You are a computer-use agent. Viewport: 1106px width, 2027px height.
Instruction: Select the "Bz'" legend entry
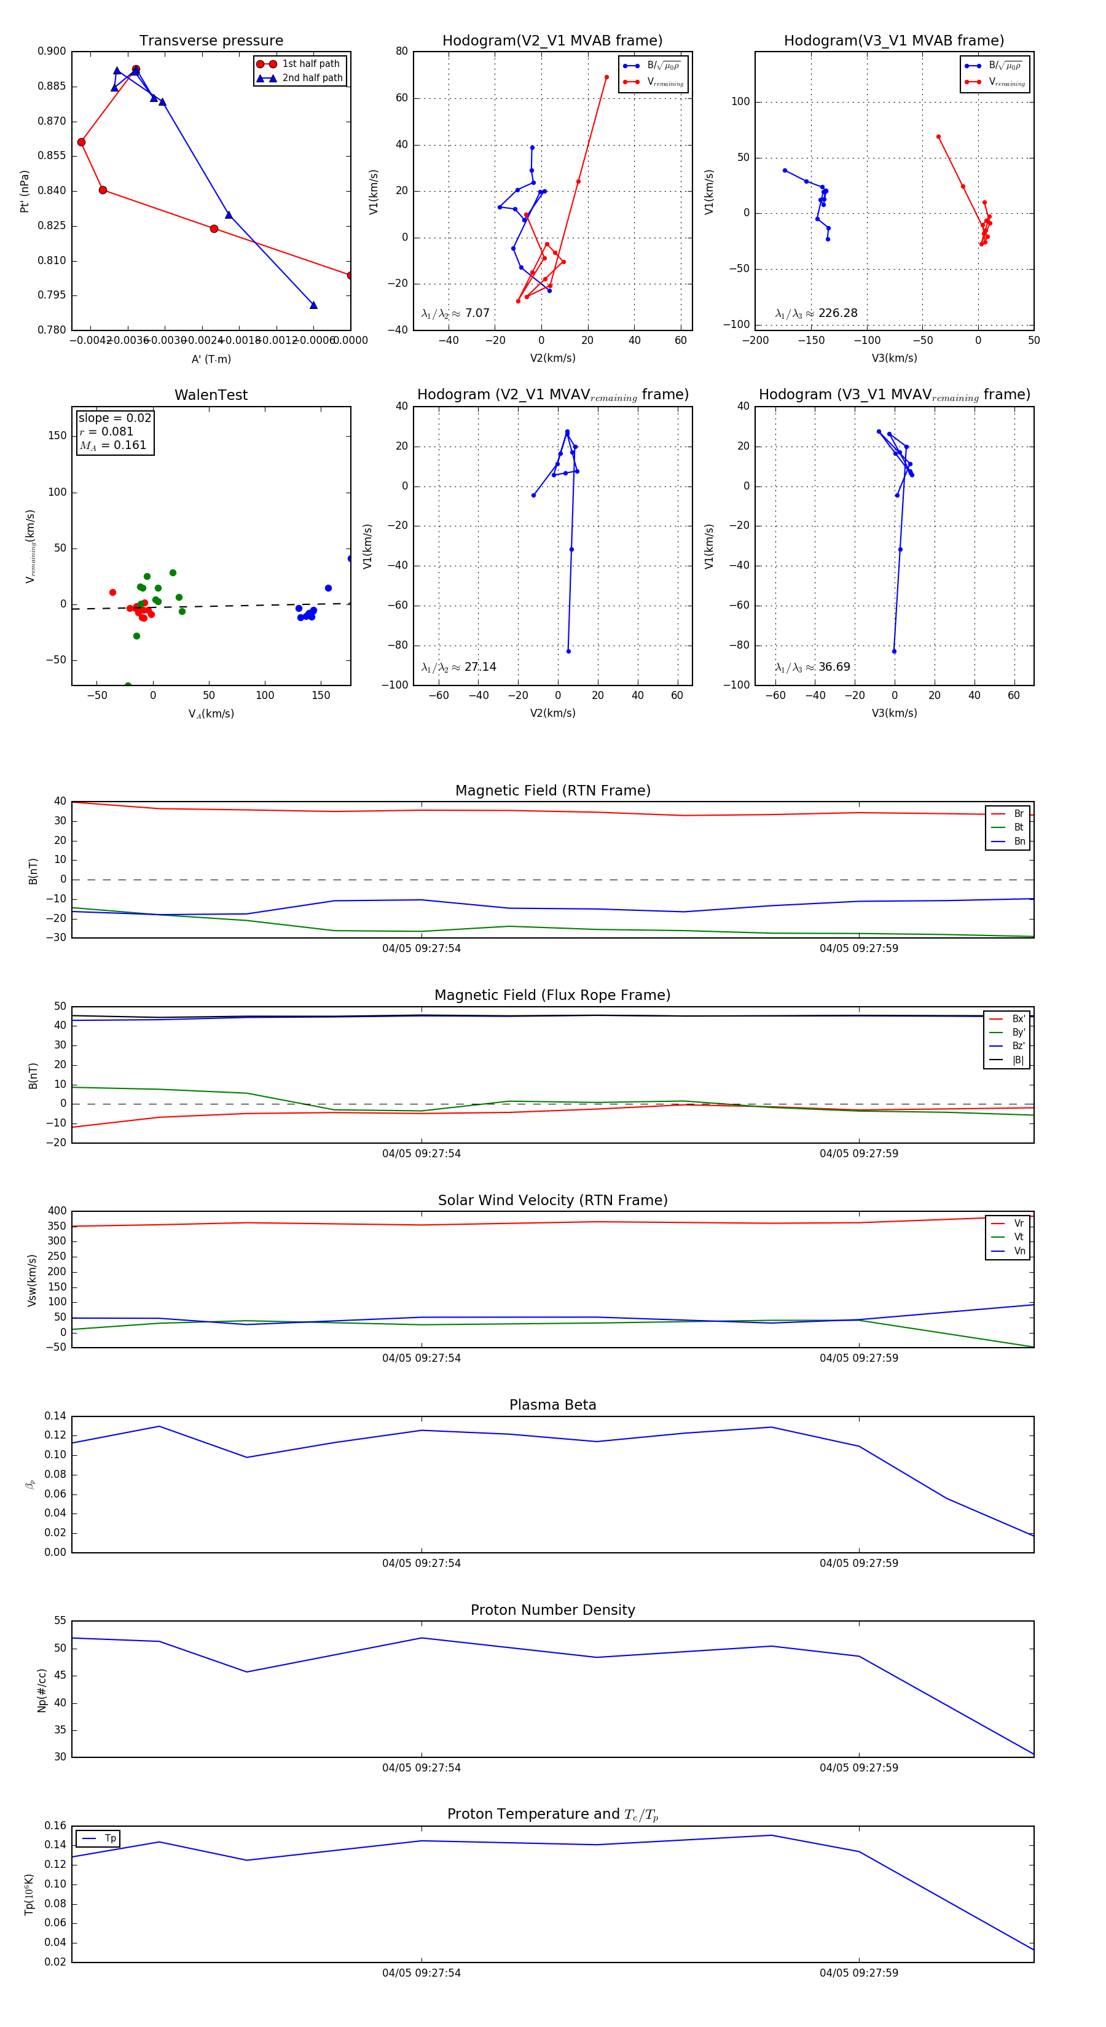click(x=1007, y=1047)
